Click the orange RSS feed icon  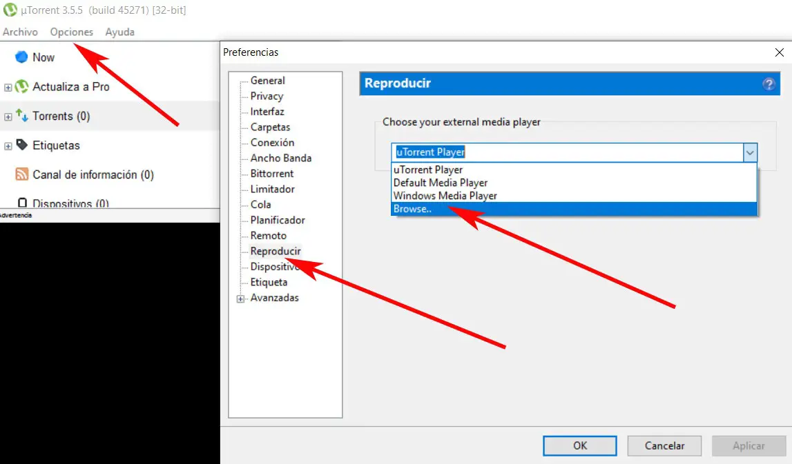point(21,174)
